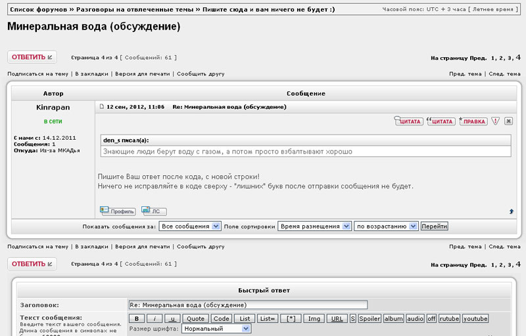Image resolution: width=526 pixels, height=336 pixels.
Task: Open the 'Время размещения' sort field dropdown
Action: coord(314,226)
